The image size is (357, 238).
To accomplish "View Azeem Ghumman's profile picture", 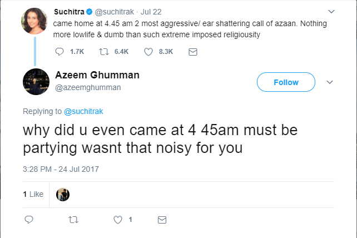I will [x=33, y=82].
